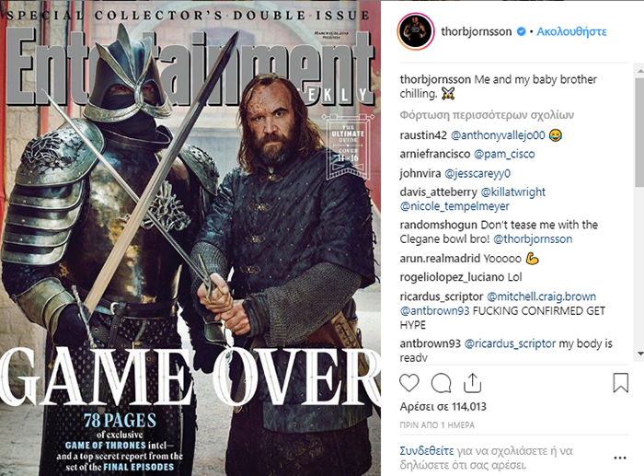Viewport: 644px width, 476px height.
Task: Visit commenter randomshogun's profile
Action: pyautogui.click(x=438, y=225)
